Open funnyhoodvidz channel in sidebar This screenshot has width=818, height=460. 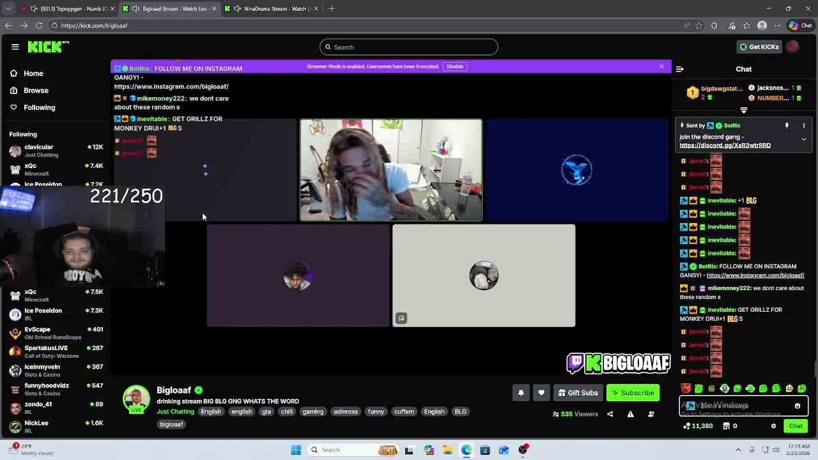tap(56, 389)
